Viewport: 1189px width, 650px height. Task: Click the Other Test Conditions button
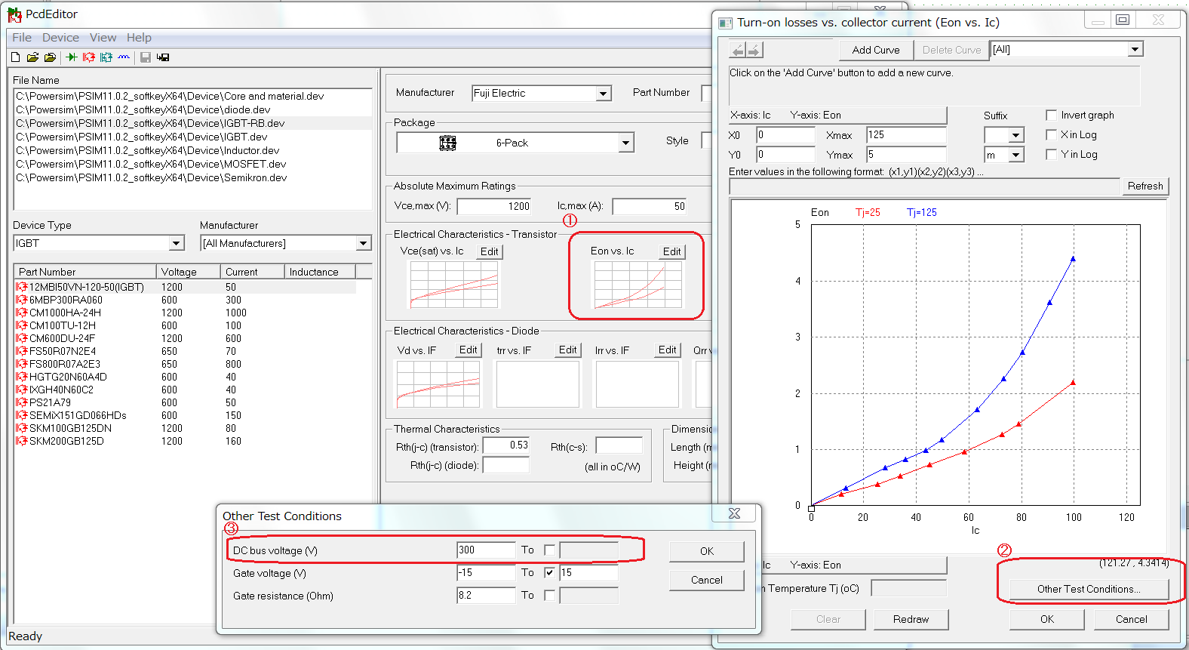(x=1088, y=589)
